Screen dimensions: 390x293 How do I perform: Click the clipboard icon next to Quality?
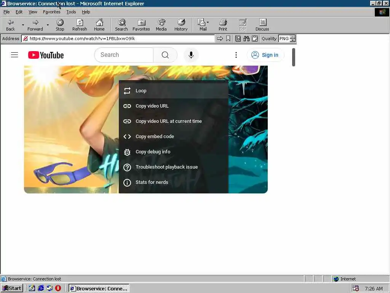pyautogui.click(x=255, y=39)
